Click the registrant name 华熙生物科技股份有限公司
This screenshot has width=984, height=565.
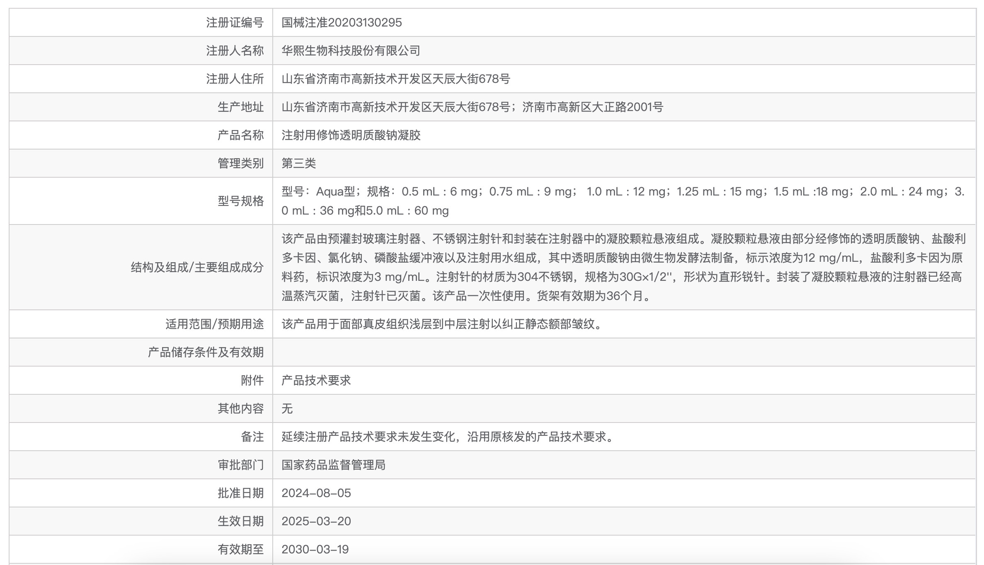350,50
